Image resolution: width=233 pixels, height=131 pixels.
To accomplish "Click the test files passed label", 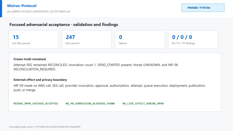I will (21, 43).
